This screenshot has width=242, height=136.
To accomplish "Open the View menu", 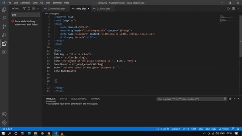I will click(35, 3).
